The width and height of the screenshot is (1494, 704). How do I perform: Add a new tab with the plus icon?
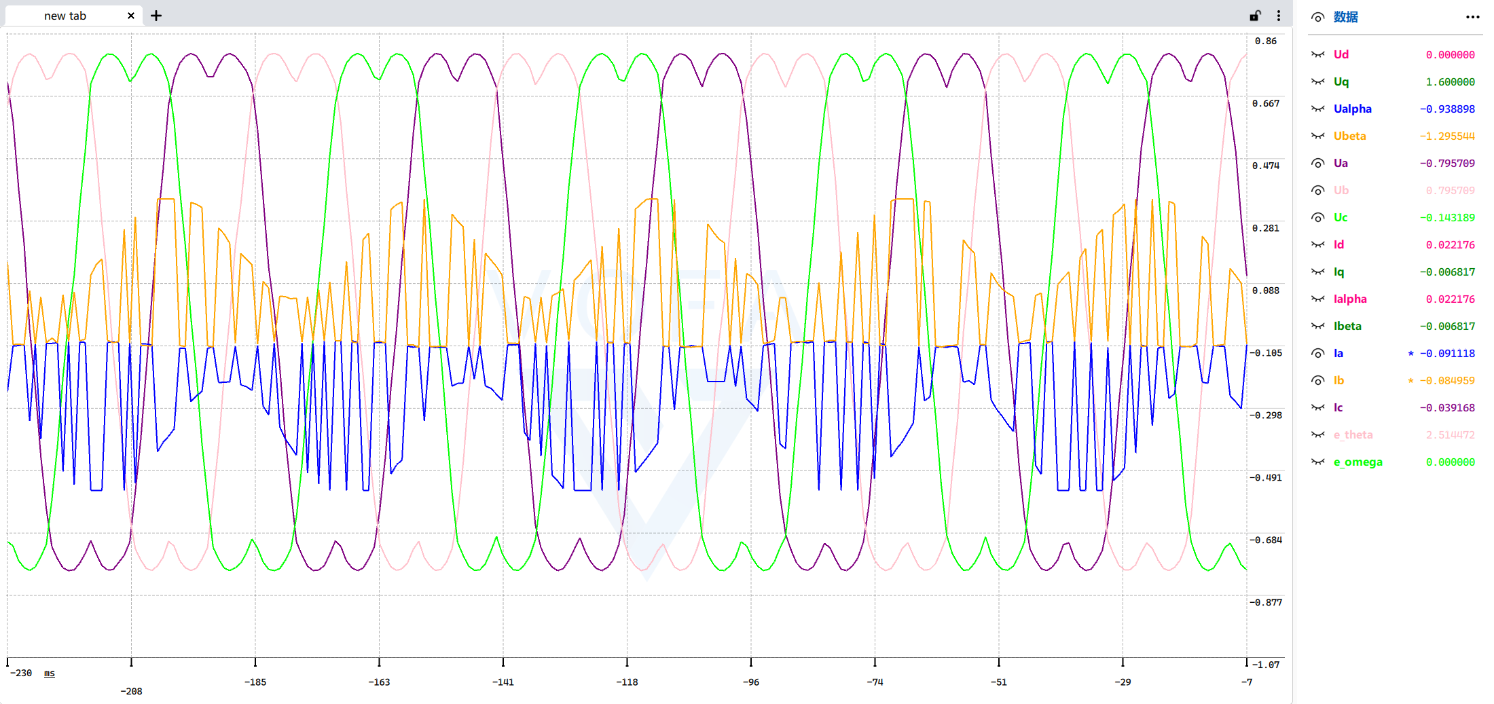[156, 16]
